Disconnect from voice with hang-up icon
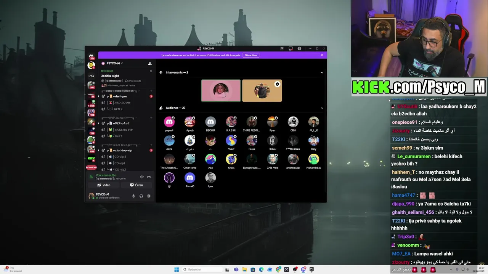 click(x=149, y=177)
